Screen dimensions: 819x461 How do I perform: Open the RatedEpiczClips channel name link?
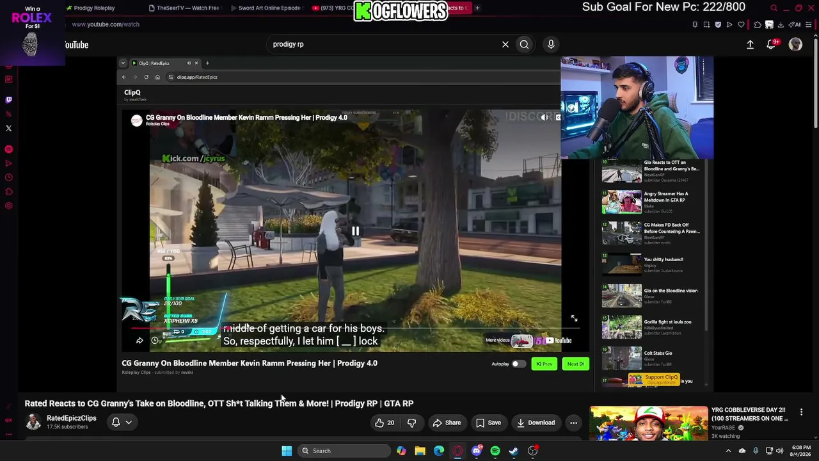(x=72, y=418)
